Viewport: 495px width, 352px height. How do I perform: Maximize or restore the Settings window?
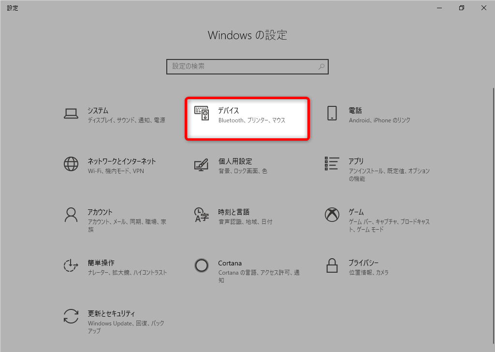pos(462,8)
